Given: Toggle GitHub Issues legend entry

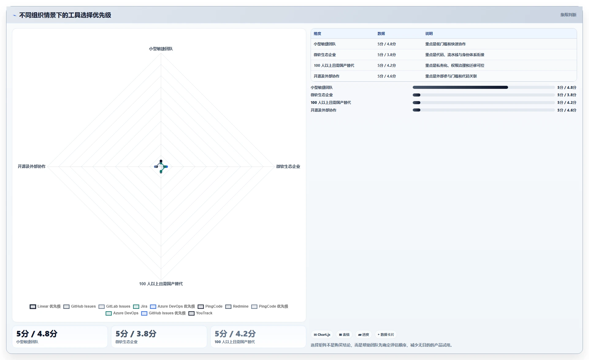Looking at the screenshot, I should click(x=80, y=307).
